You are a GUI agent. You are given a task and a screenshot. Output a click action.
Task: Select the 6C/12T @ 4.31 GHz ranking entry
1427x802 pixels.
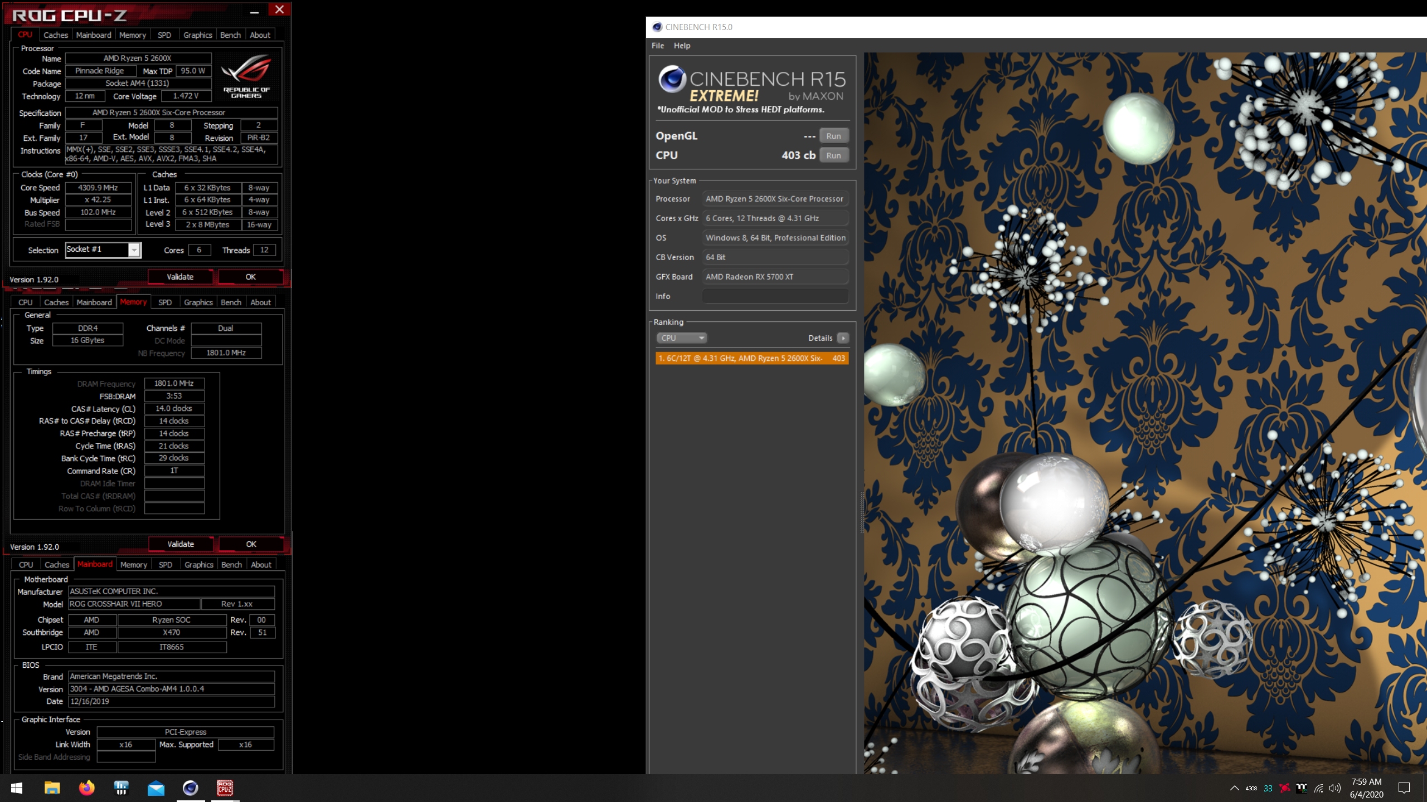752,358
